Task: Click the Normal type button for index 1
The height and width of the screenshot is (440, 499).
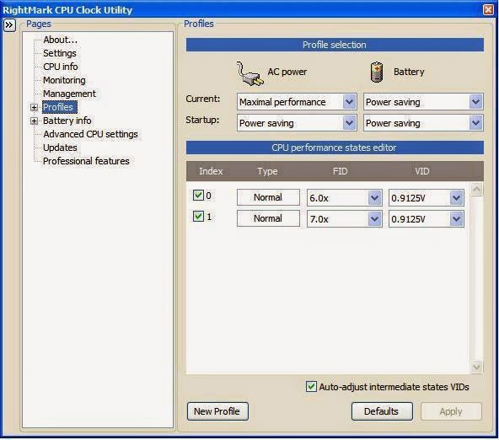Action: click(x=268, y=218)
